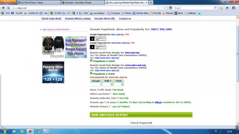Go back with the browser back arrow
This screenshot has width=239, height=134.
pyautogui.click(x=3, y=8)
